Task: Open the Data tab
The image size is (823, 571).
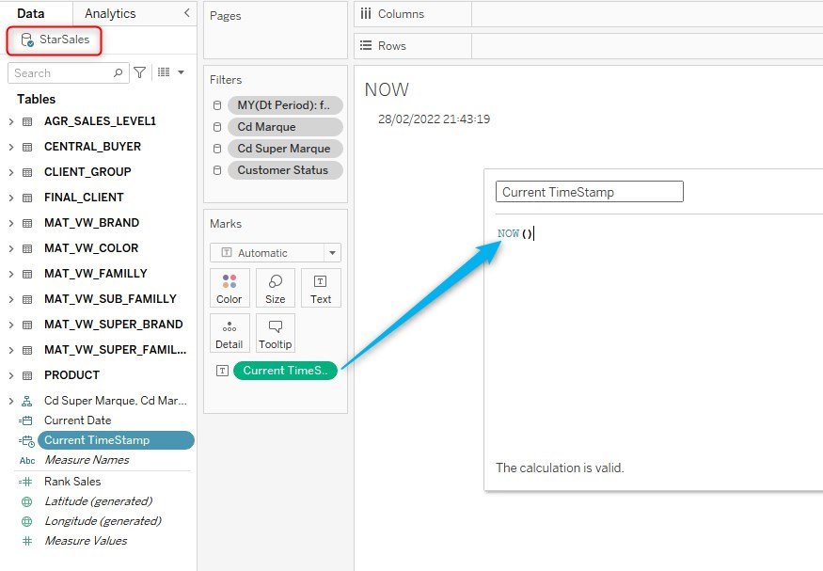Action: [x=30, y=14]
